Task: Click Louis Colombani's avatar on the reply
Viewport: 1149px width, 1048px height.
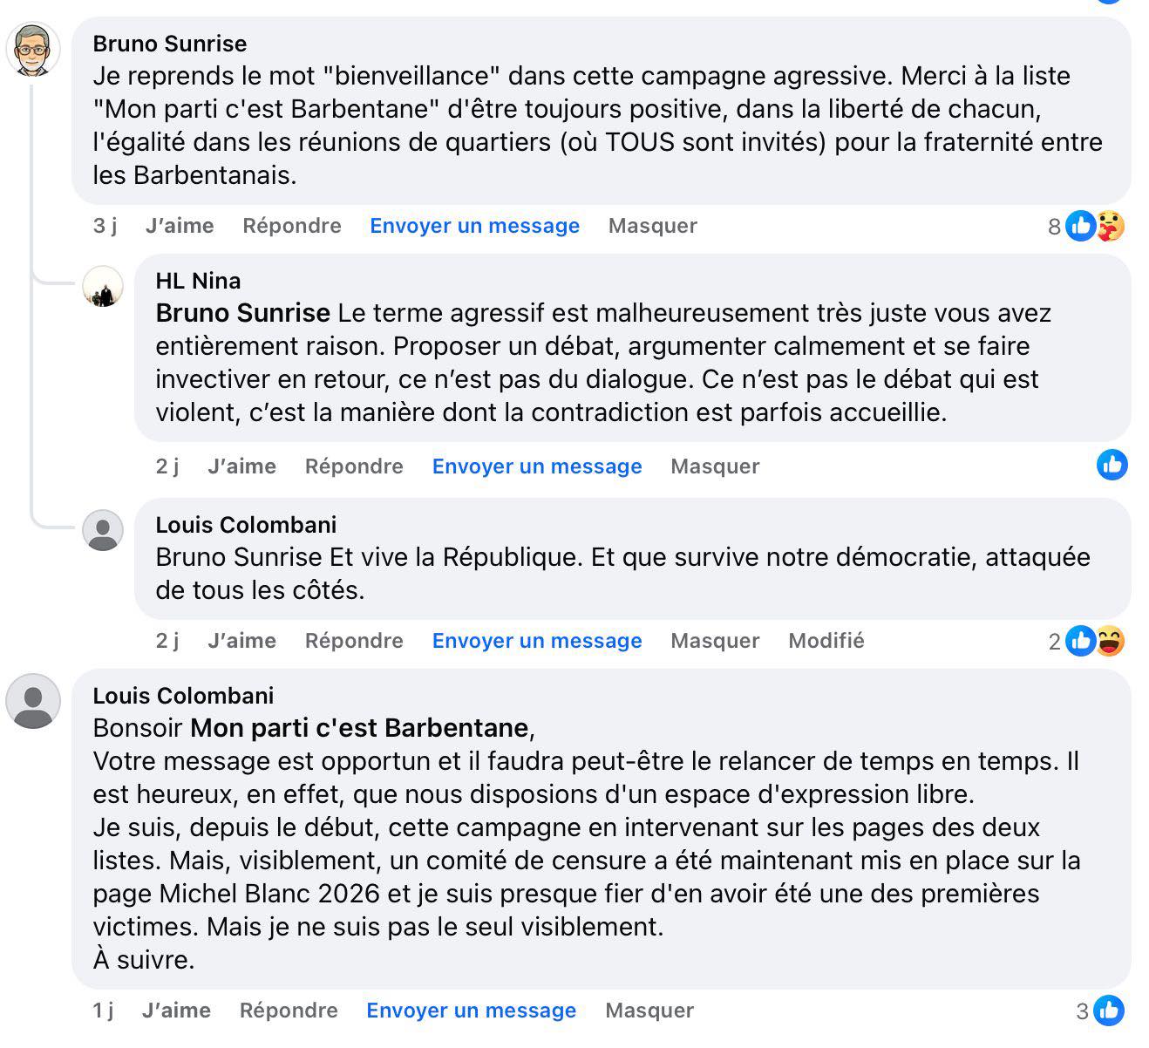Action: (x=103, y=530)
